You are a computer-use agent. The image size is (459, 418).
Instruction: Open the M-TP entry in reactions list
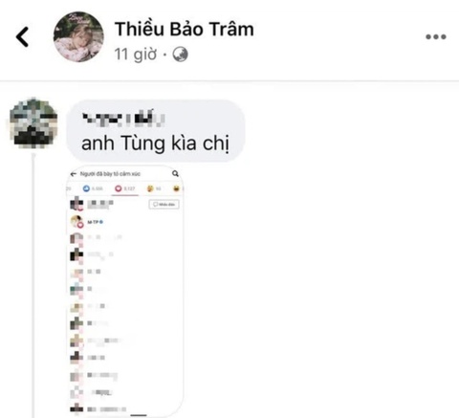(124, 222)
